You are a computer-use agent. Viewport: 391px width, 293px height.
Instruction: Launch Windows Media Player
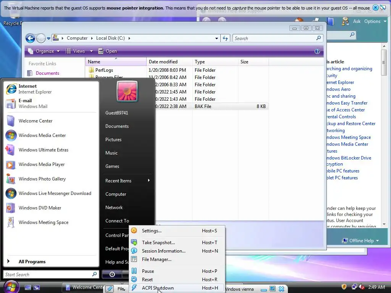point(51,164)
